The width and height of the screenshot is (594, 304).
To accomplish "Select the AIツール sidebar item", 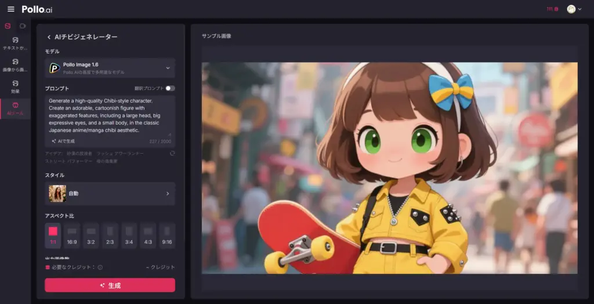I will (x=15, y=109).
